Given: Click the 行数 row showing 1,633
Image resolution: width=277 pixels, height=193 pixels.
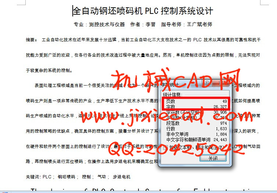Looking at the screenshot, I should [195, 129].
